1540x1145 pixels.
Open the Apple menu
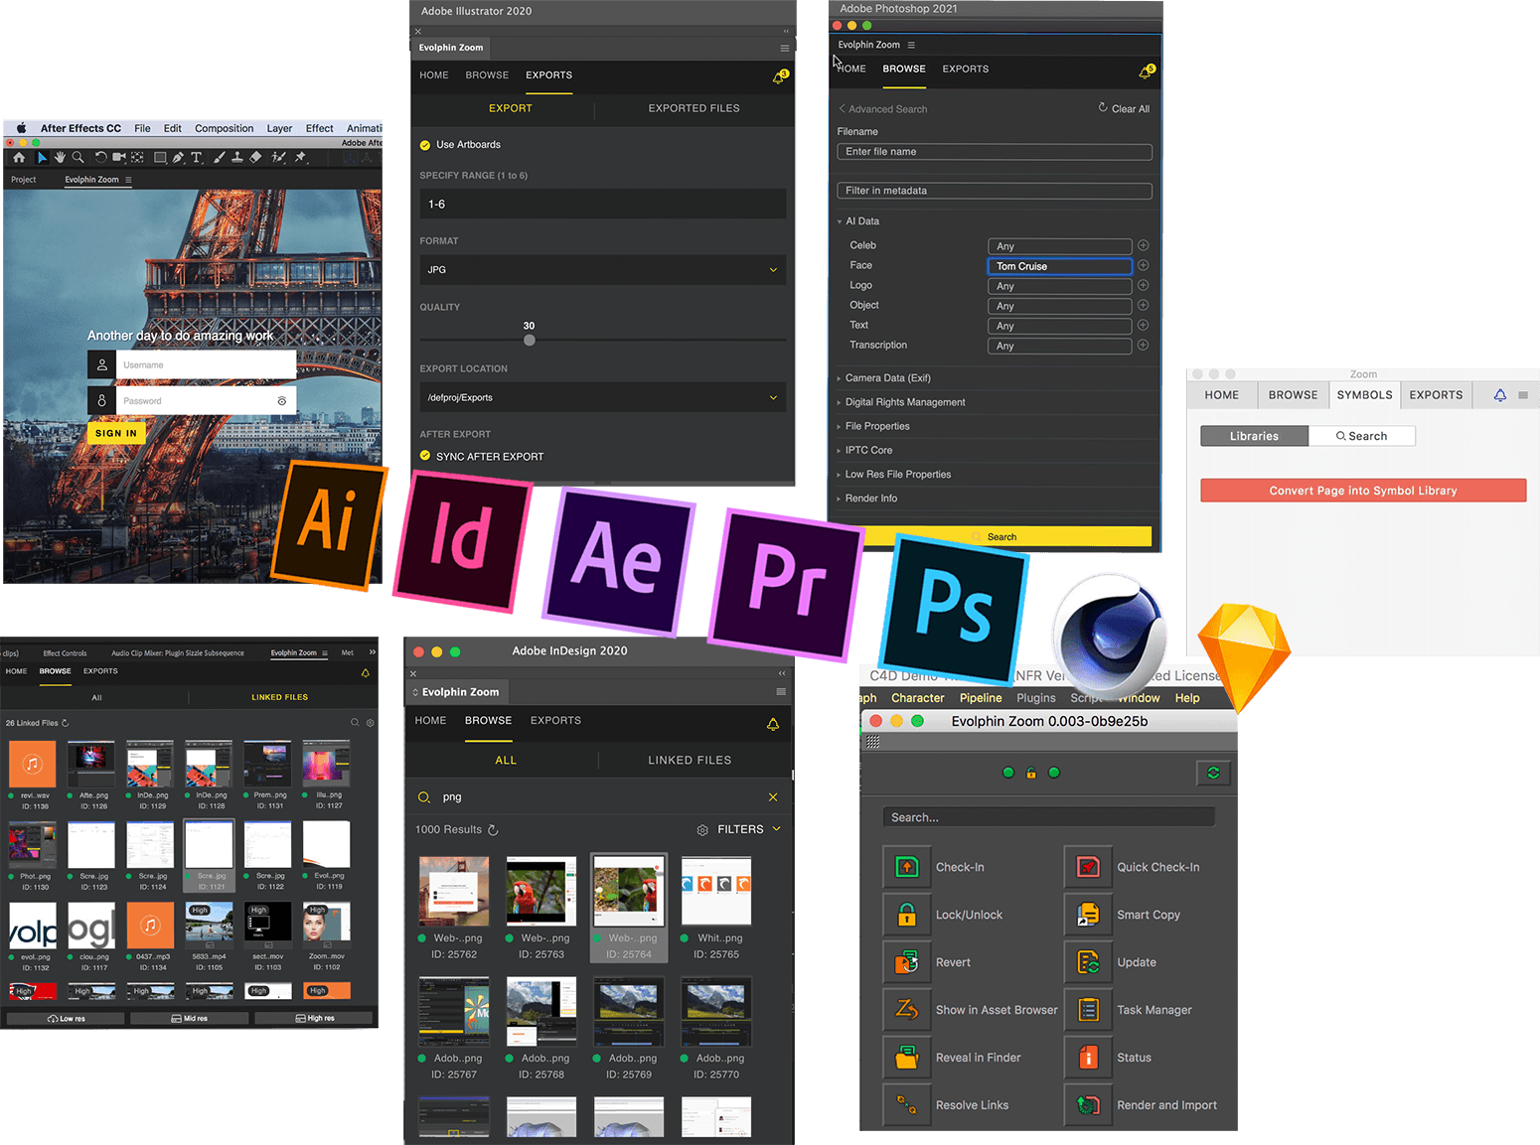21,128
